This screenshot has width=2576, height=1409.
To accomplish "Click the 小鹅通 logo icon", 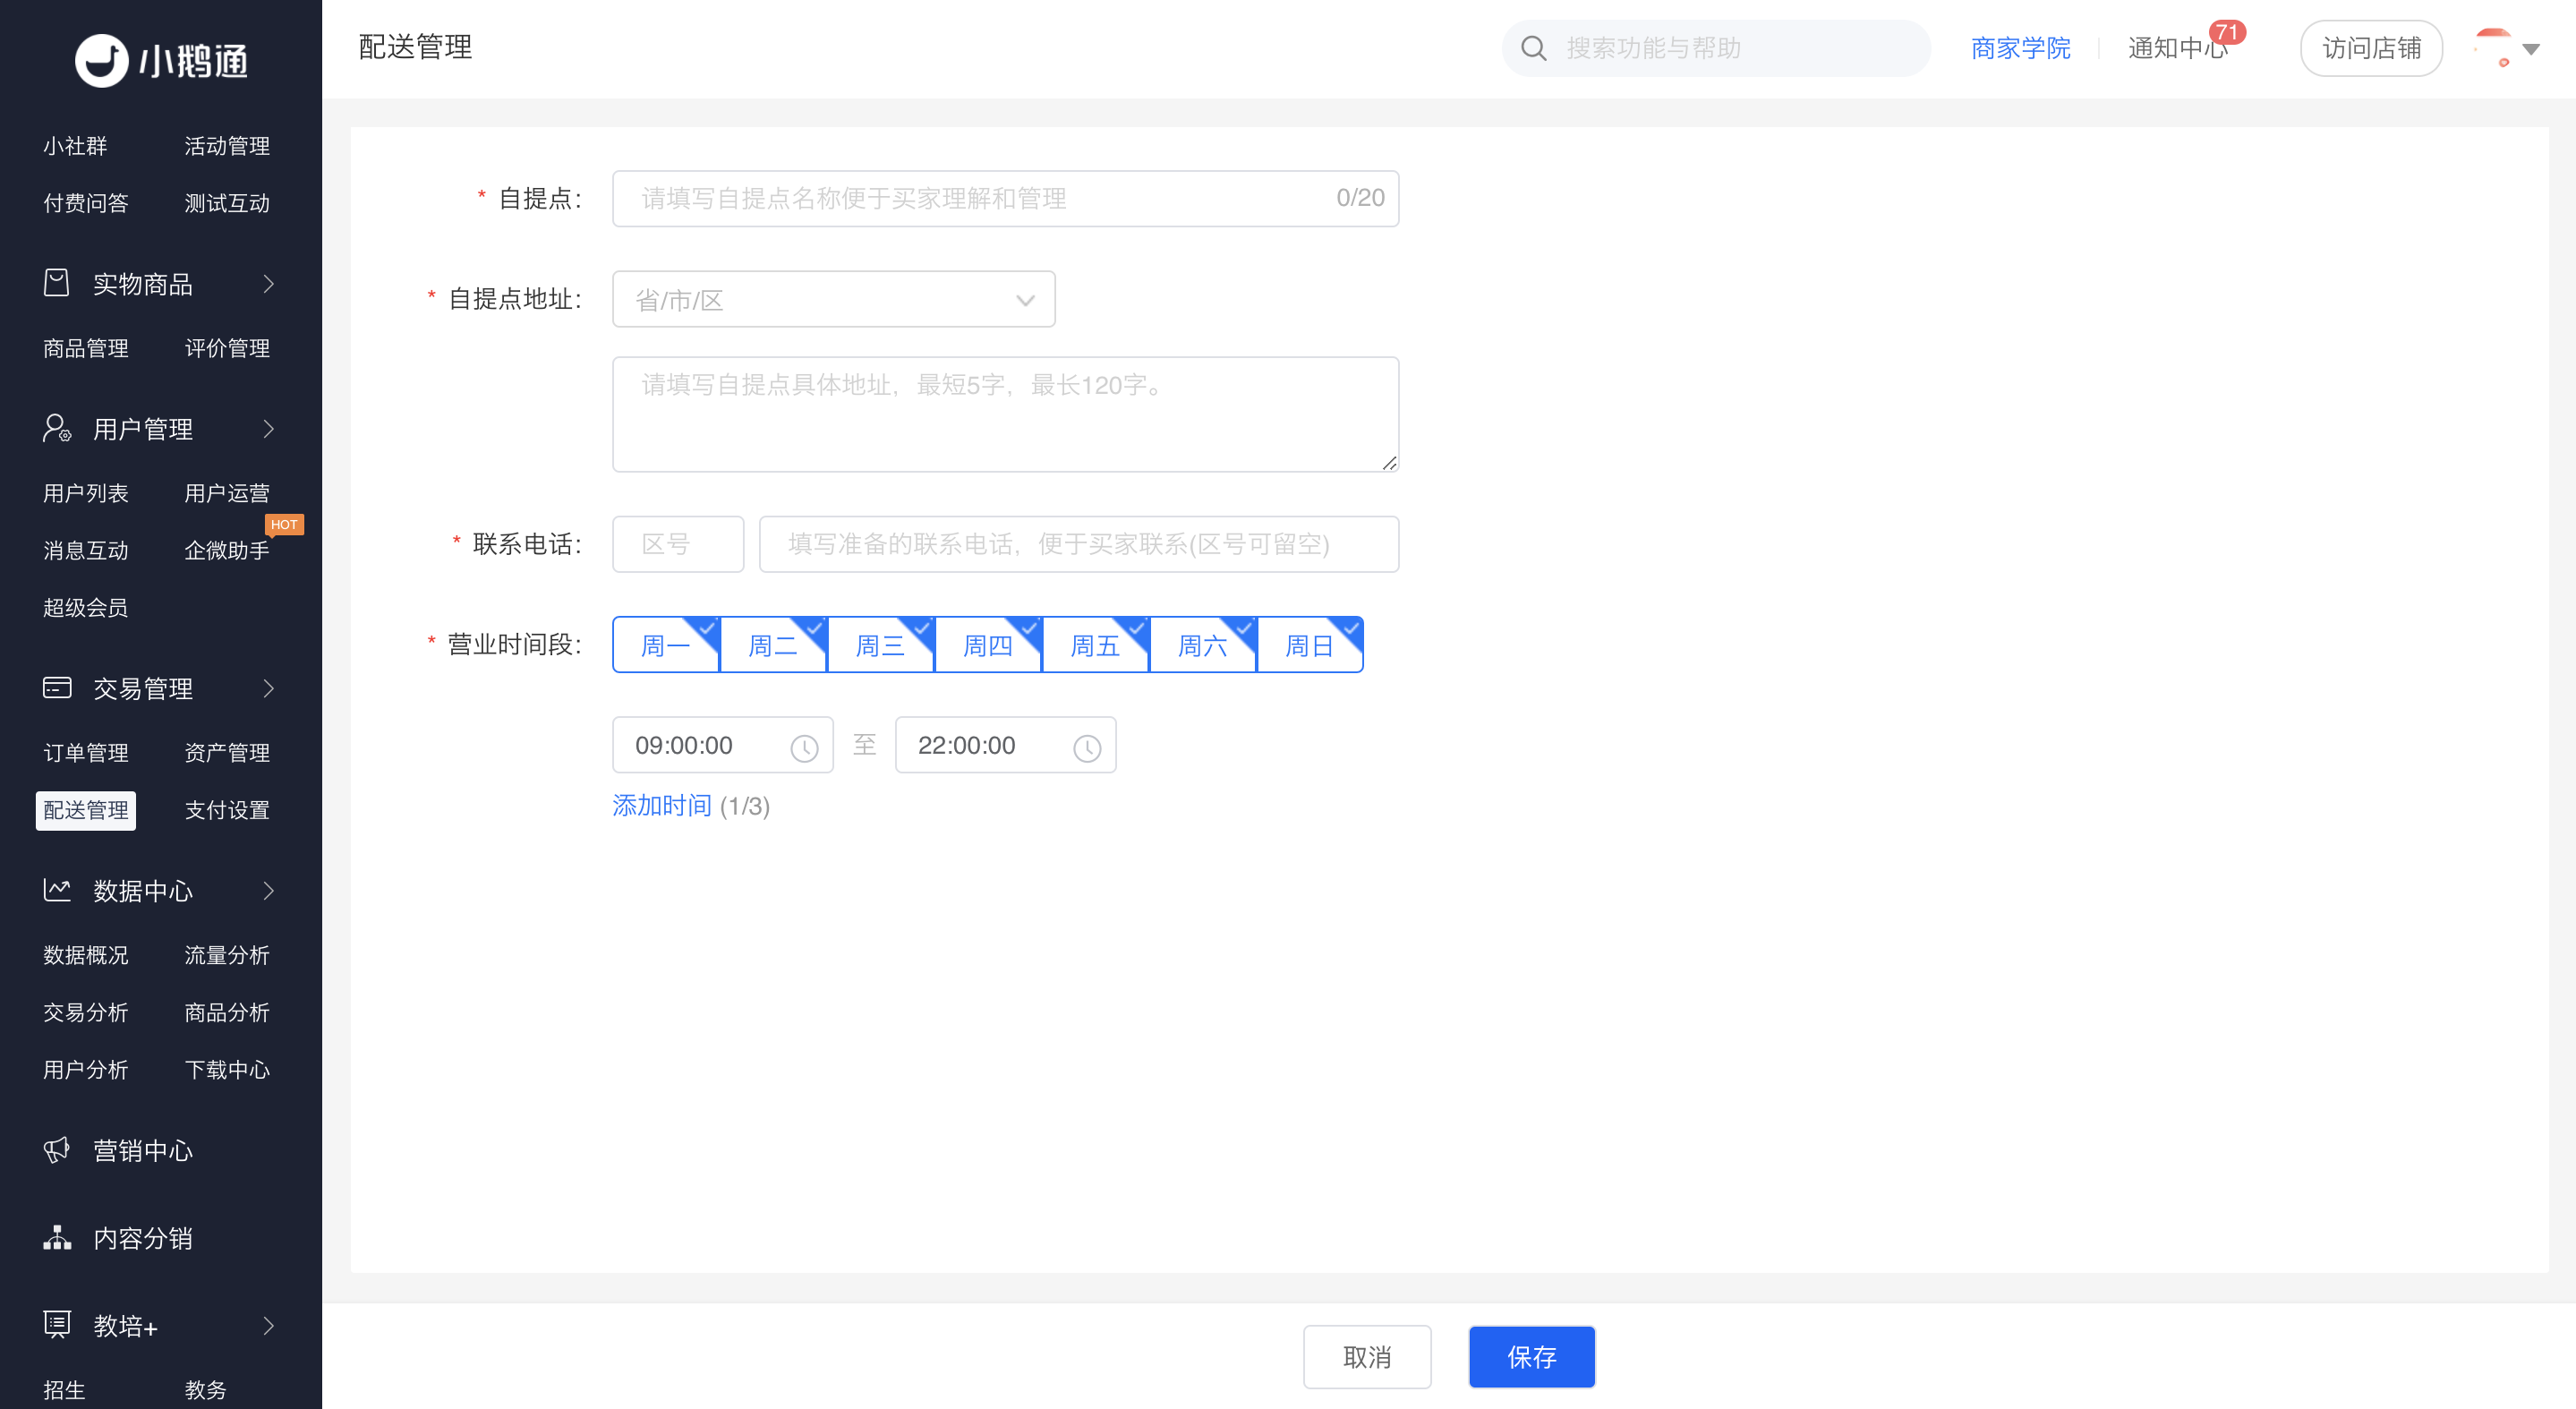I will tap(101, 60).
